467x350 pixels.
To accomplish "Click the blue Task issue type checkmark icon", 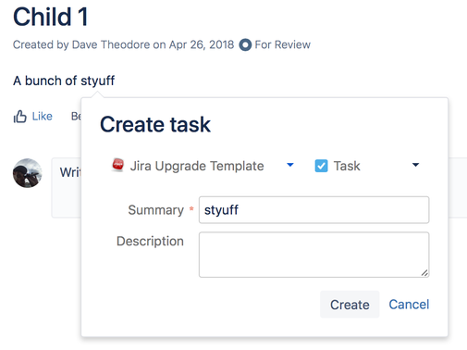I will pyautogui.click(x=321, y=166).
